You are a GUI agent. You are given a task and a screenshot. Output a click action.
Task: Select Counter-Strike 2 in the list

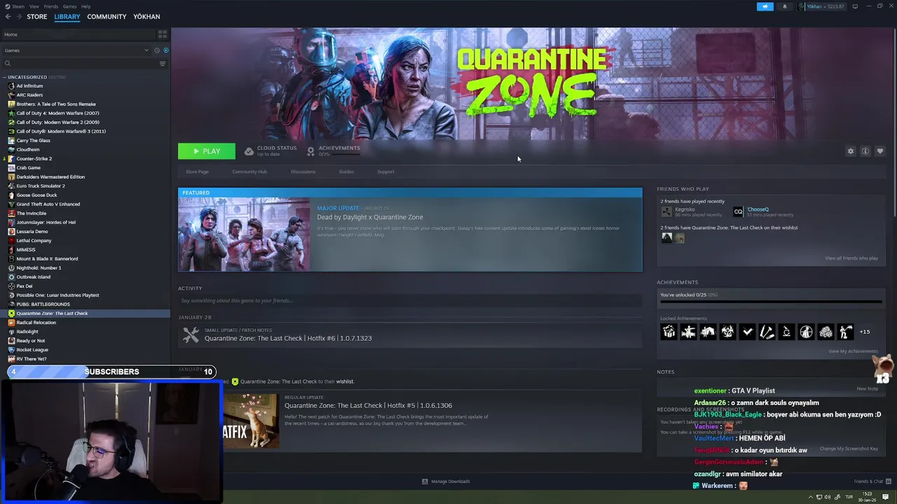[34, 159]
